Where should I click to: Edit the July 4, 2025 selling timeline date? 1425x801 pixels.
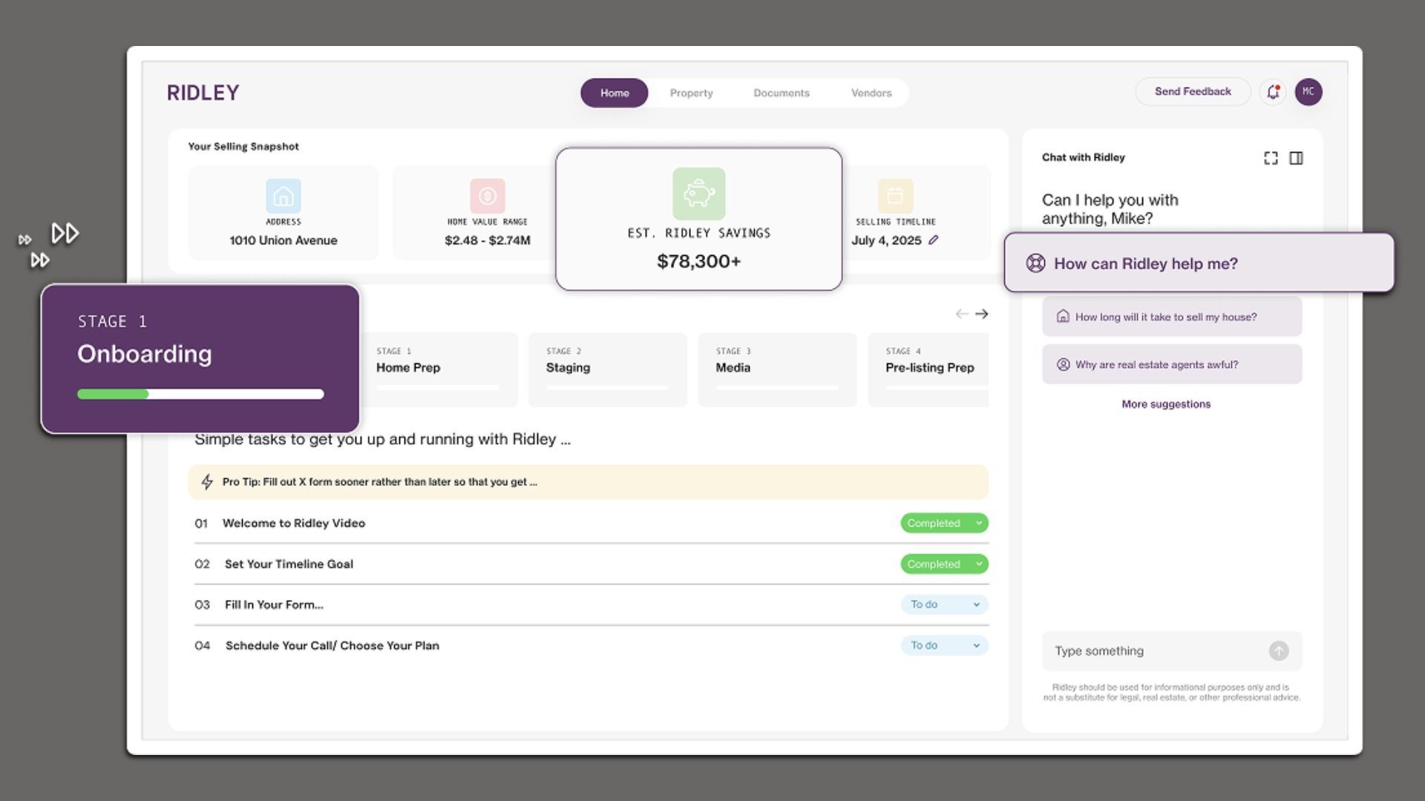click(934, 240)
